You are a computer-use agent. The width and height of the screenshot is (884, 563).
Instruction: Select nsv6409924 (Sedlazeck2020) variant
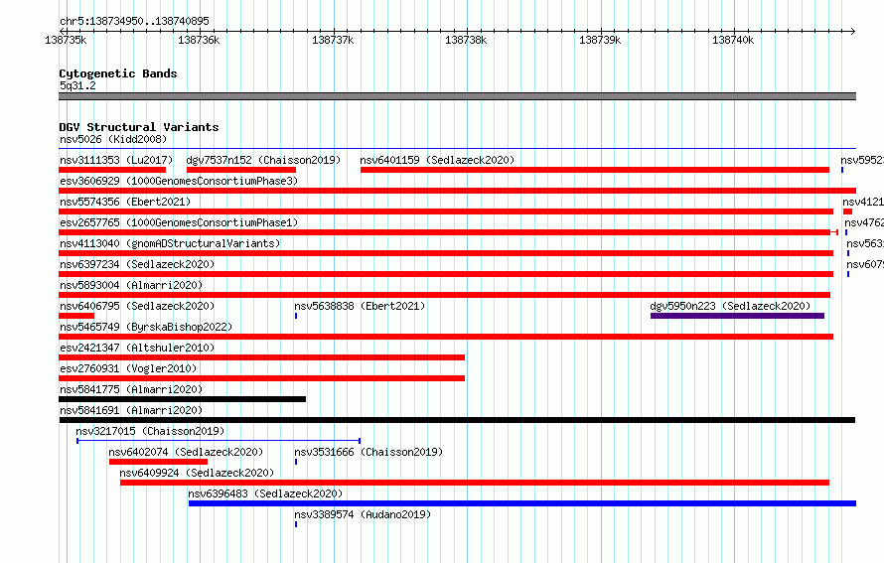475,483
